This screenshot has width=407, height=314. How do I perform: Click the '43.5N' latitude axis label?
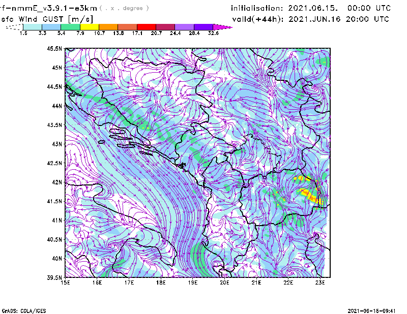pyautogui.click(x=54, y=124)
